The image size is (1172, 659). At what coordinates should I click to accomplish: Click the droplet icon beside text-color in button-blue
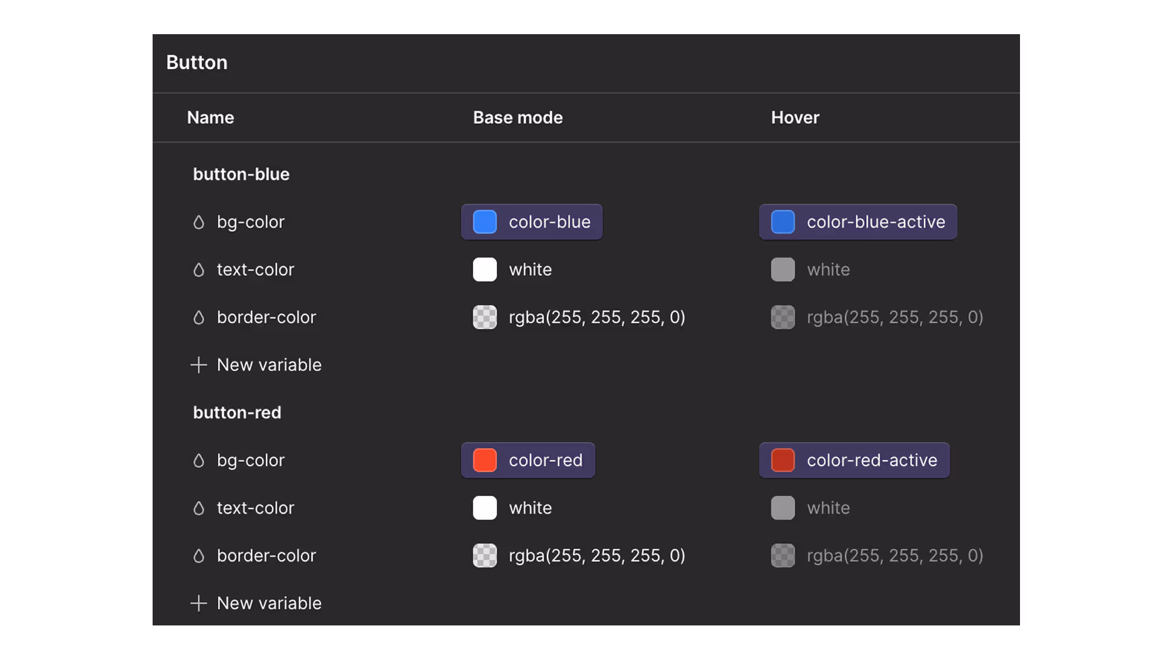tap(199, 270)
